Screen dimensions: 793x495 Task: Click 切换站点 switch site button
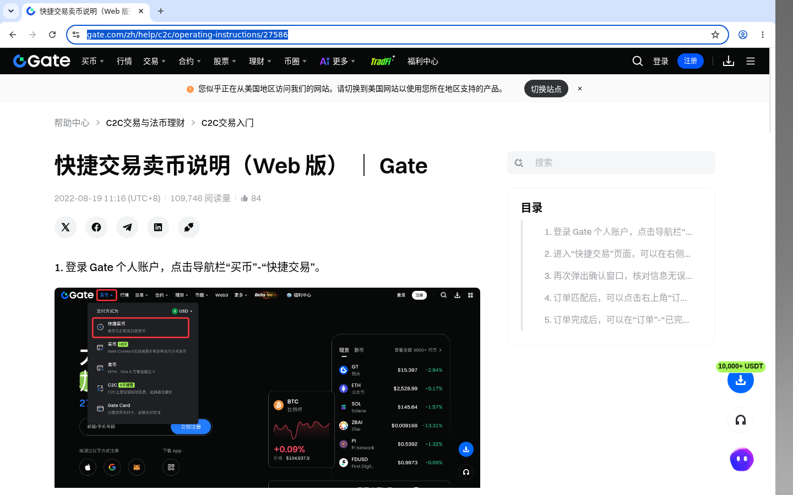click(546, 89)
